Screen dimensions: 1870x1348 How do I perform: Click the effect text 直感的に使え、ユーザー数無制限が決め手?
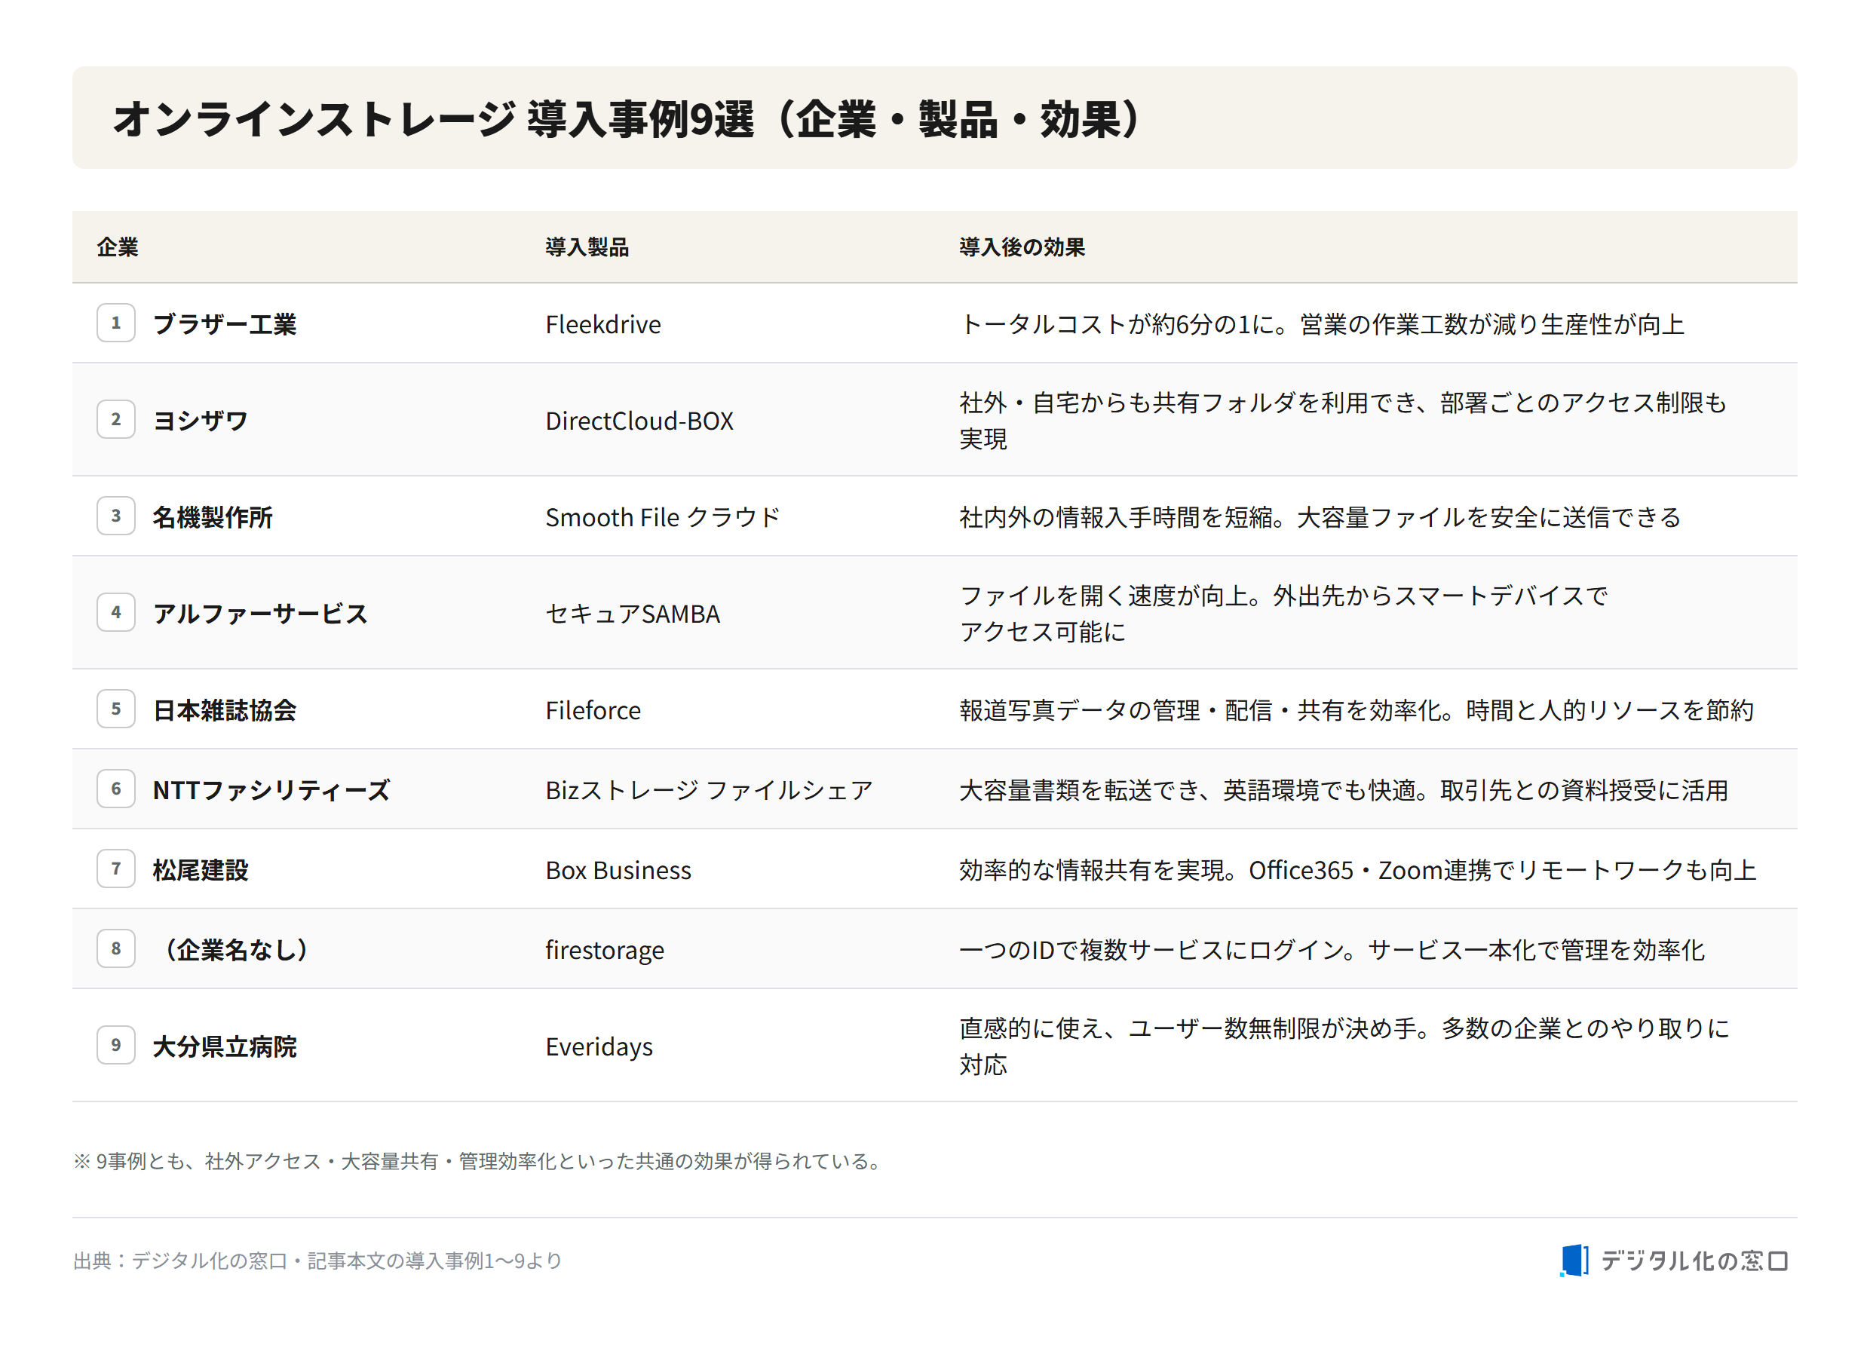point(1188,1028)
